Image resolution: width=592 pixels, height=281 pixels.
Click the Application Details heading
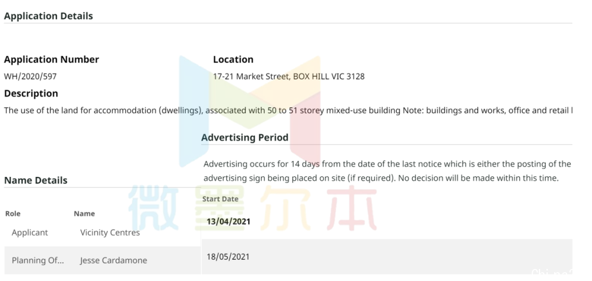[x=48, y=16]
